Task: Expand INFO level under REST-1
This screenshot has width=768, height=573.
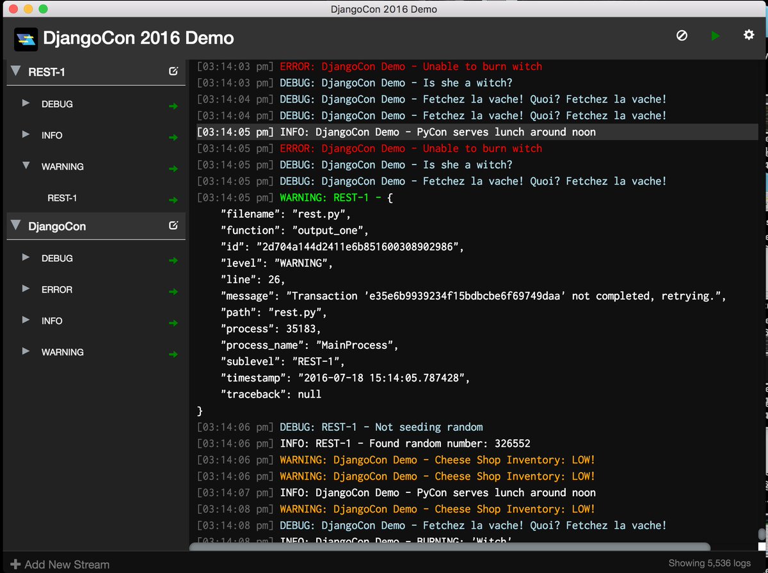Action: (x=26, y=134)
